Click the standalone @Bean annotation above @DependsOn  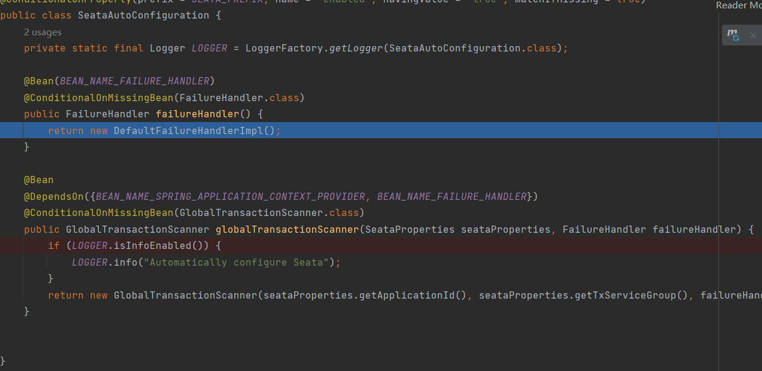click(x=39, y=180)
